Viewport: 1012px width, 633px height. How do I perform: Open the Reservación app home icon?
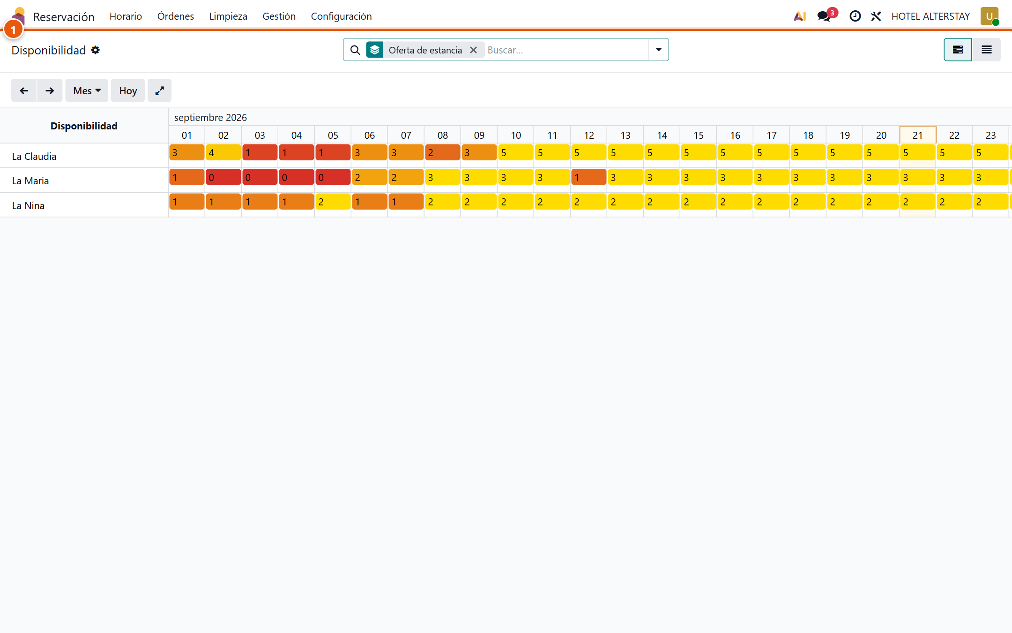pos(19,16)
